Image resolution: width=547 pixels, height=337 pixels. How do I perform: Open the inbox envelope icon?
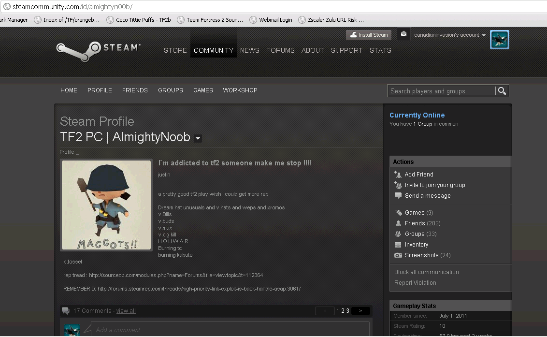click(403, 34)
